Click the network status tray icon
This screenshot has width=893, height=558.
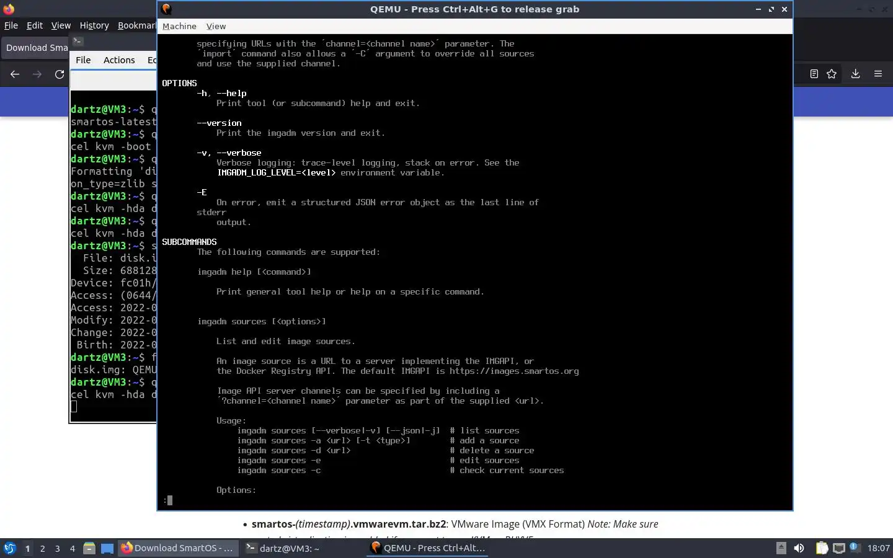click(839, 548)
